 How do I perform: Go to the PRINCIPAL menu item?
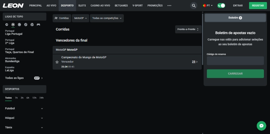(x=35, y=5)
